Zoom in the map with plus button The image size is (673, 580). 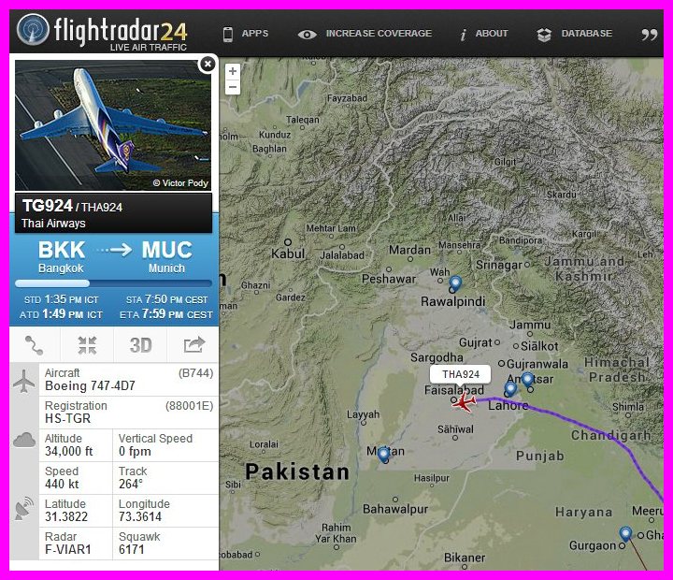click(233, 71)
